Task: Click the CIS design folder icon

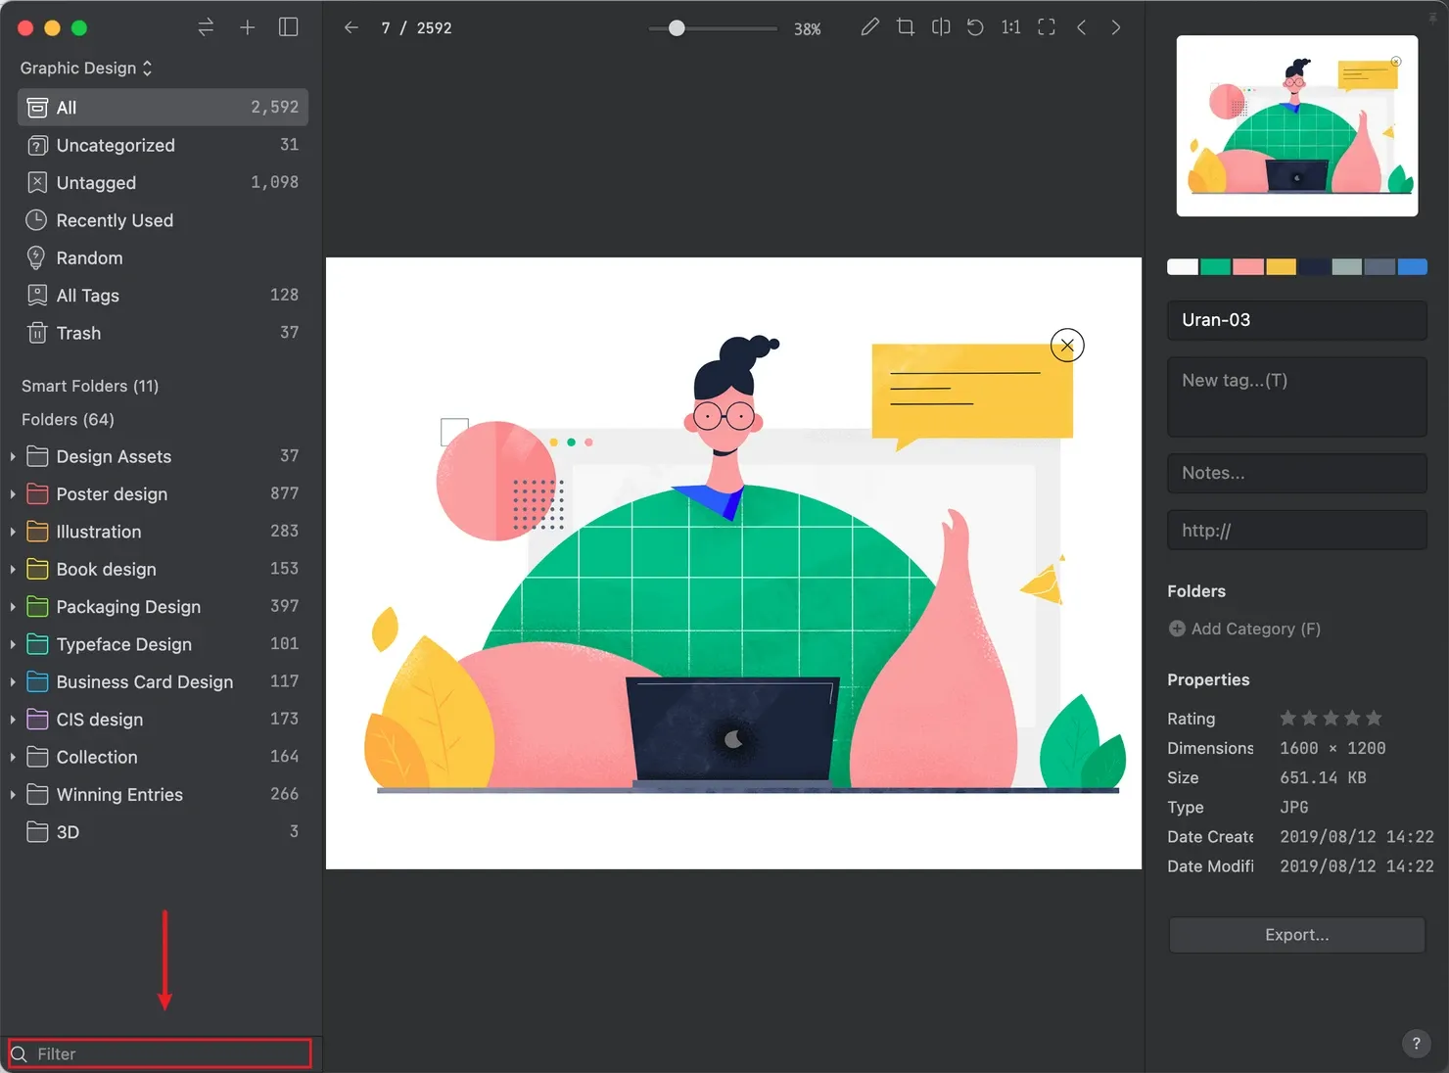Action: click(x=37, y=720)
